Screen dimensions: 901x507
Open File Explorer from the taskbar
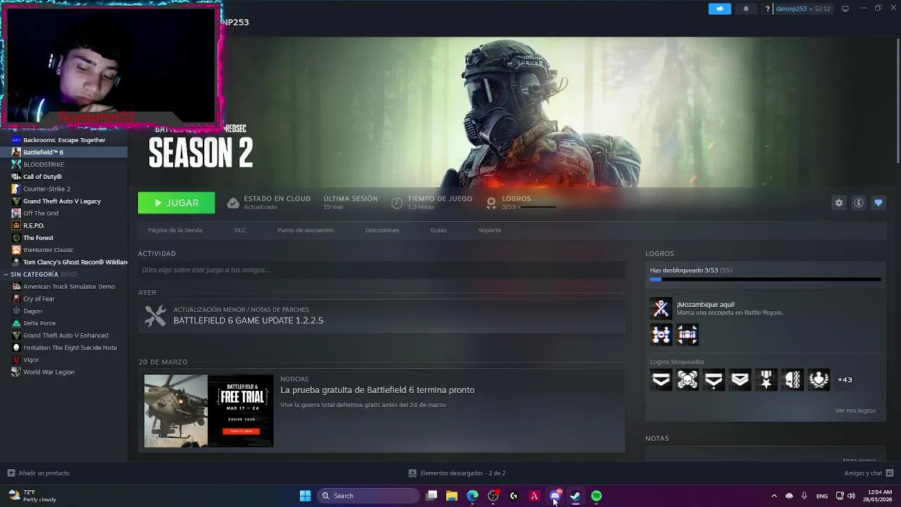point(452,496)
